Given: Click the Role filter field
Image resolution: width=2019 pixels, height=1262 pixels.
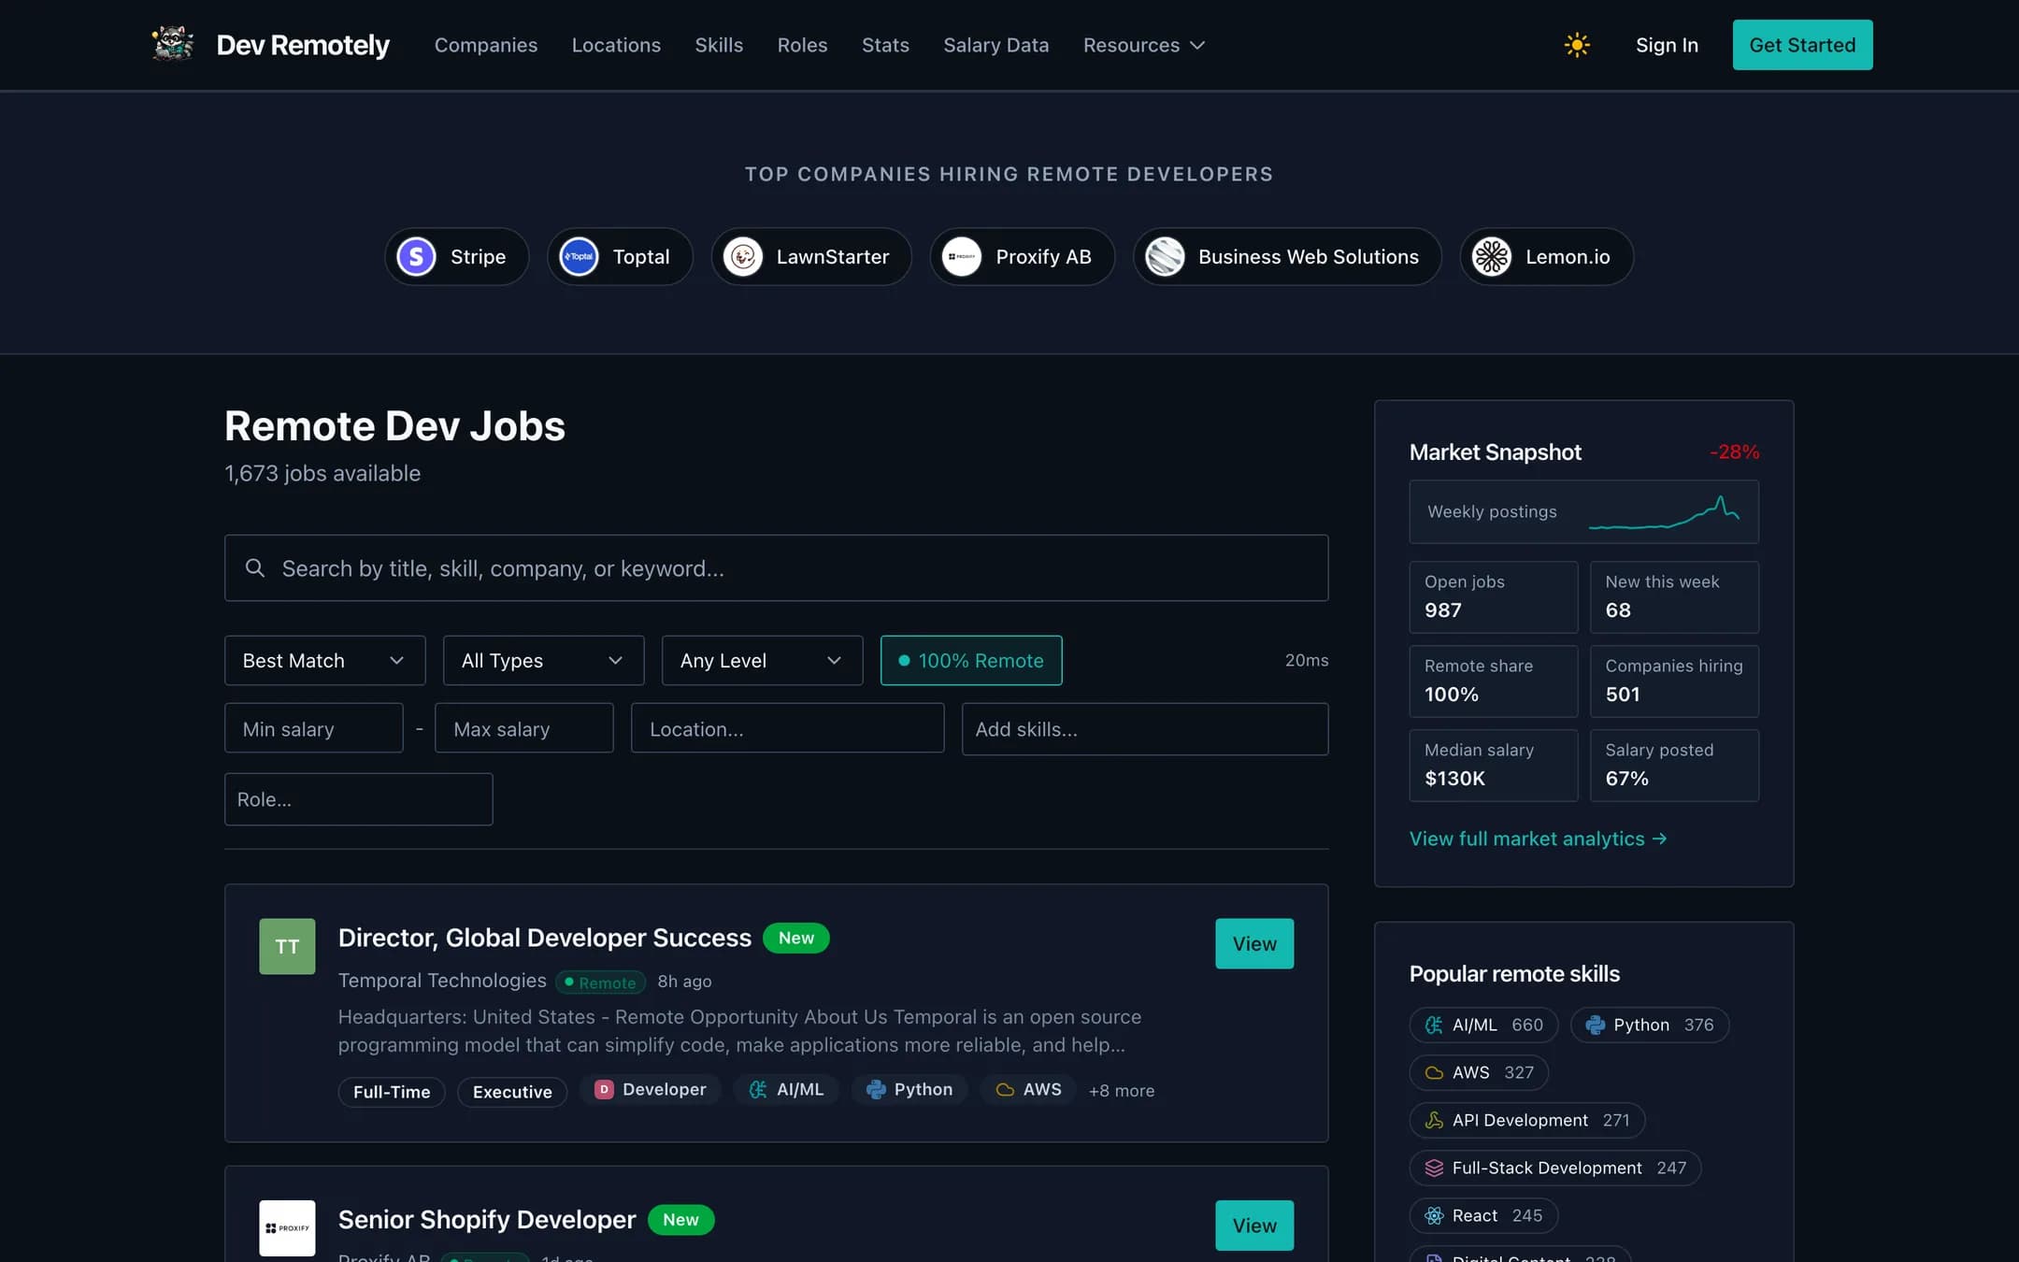Looking at the screenshot, I should (x=358, y=798).
